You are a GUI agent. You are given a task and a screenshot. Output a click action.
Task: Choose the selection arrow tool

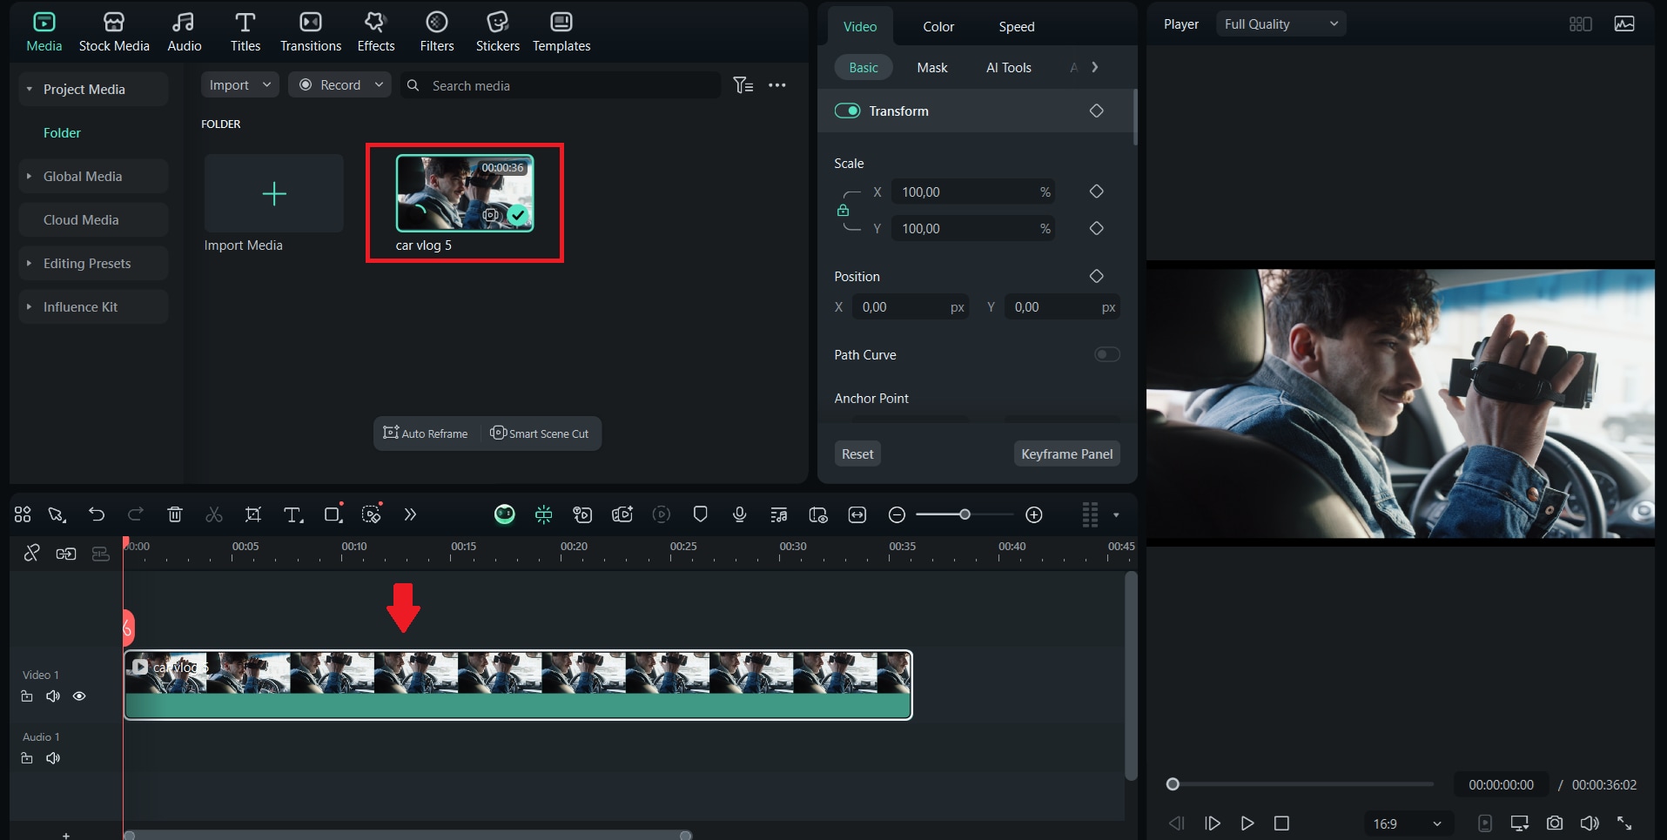(57, 514)
